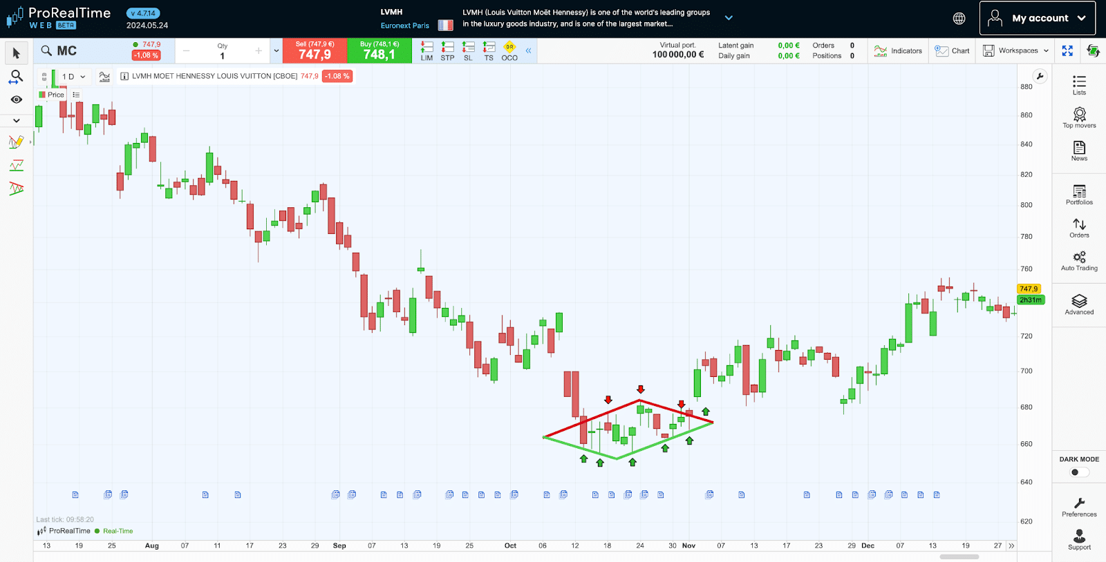Expand the Workspaces dropdown
The width and height of the screenshot is (1106, 562).
click(x=1016, y=51)
